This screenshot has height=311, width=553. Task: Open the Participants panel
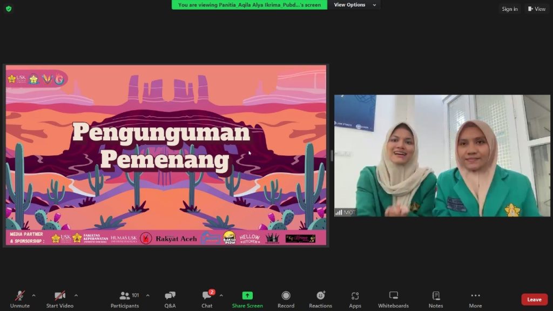click(125, 299)
